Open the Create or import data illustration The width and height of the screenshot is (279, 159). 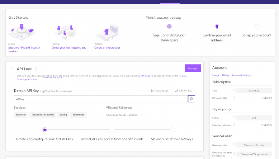[x=108, y=32]
